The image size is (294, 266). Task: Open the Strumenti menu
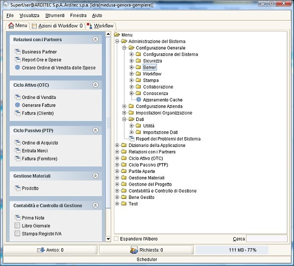pyautogui.click(x=55, y=16)
